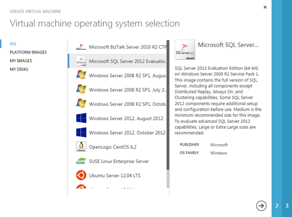Image resolution: width=292 pixels, height=217 pixels.
Task: Select Ubuntu Server 12.04 LTS
Action: pos(118,175)
